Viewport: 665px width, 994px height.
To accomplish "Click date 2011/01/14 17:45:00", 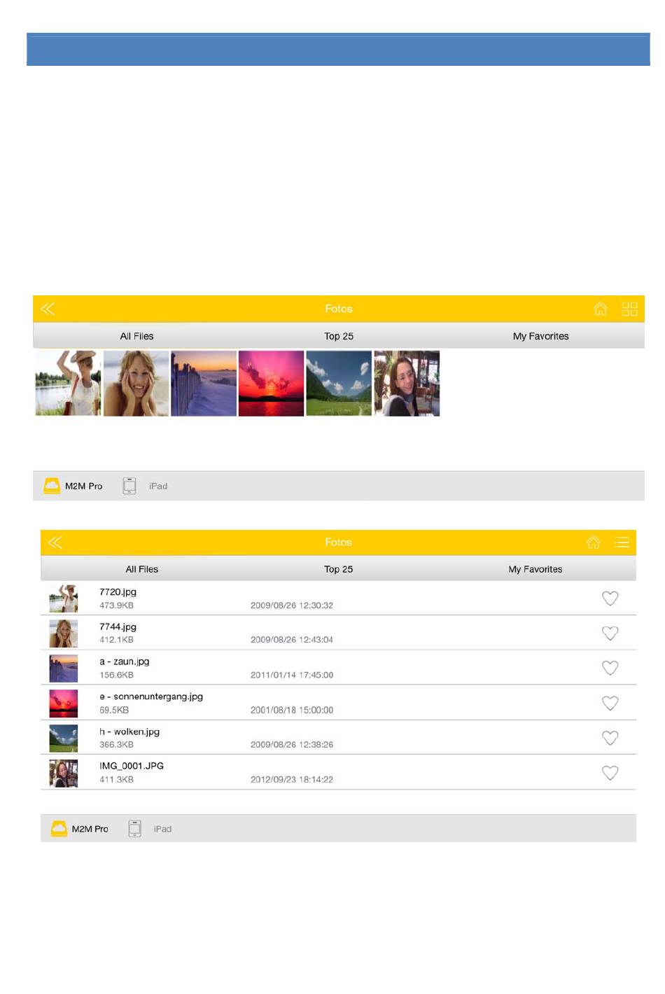I will (x=292, y=675).
